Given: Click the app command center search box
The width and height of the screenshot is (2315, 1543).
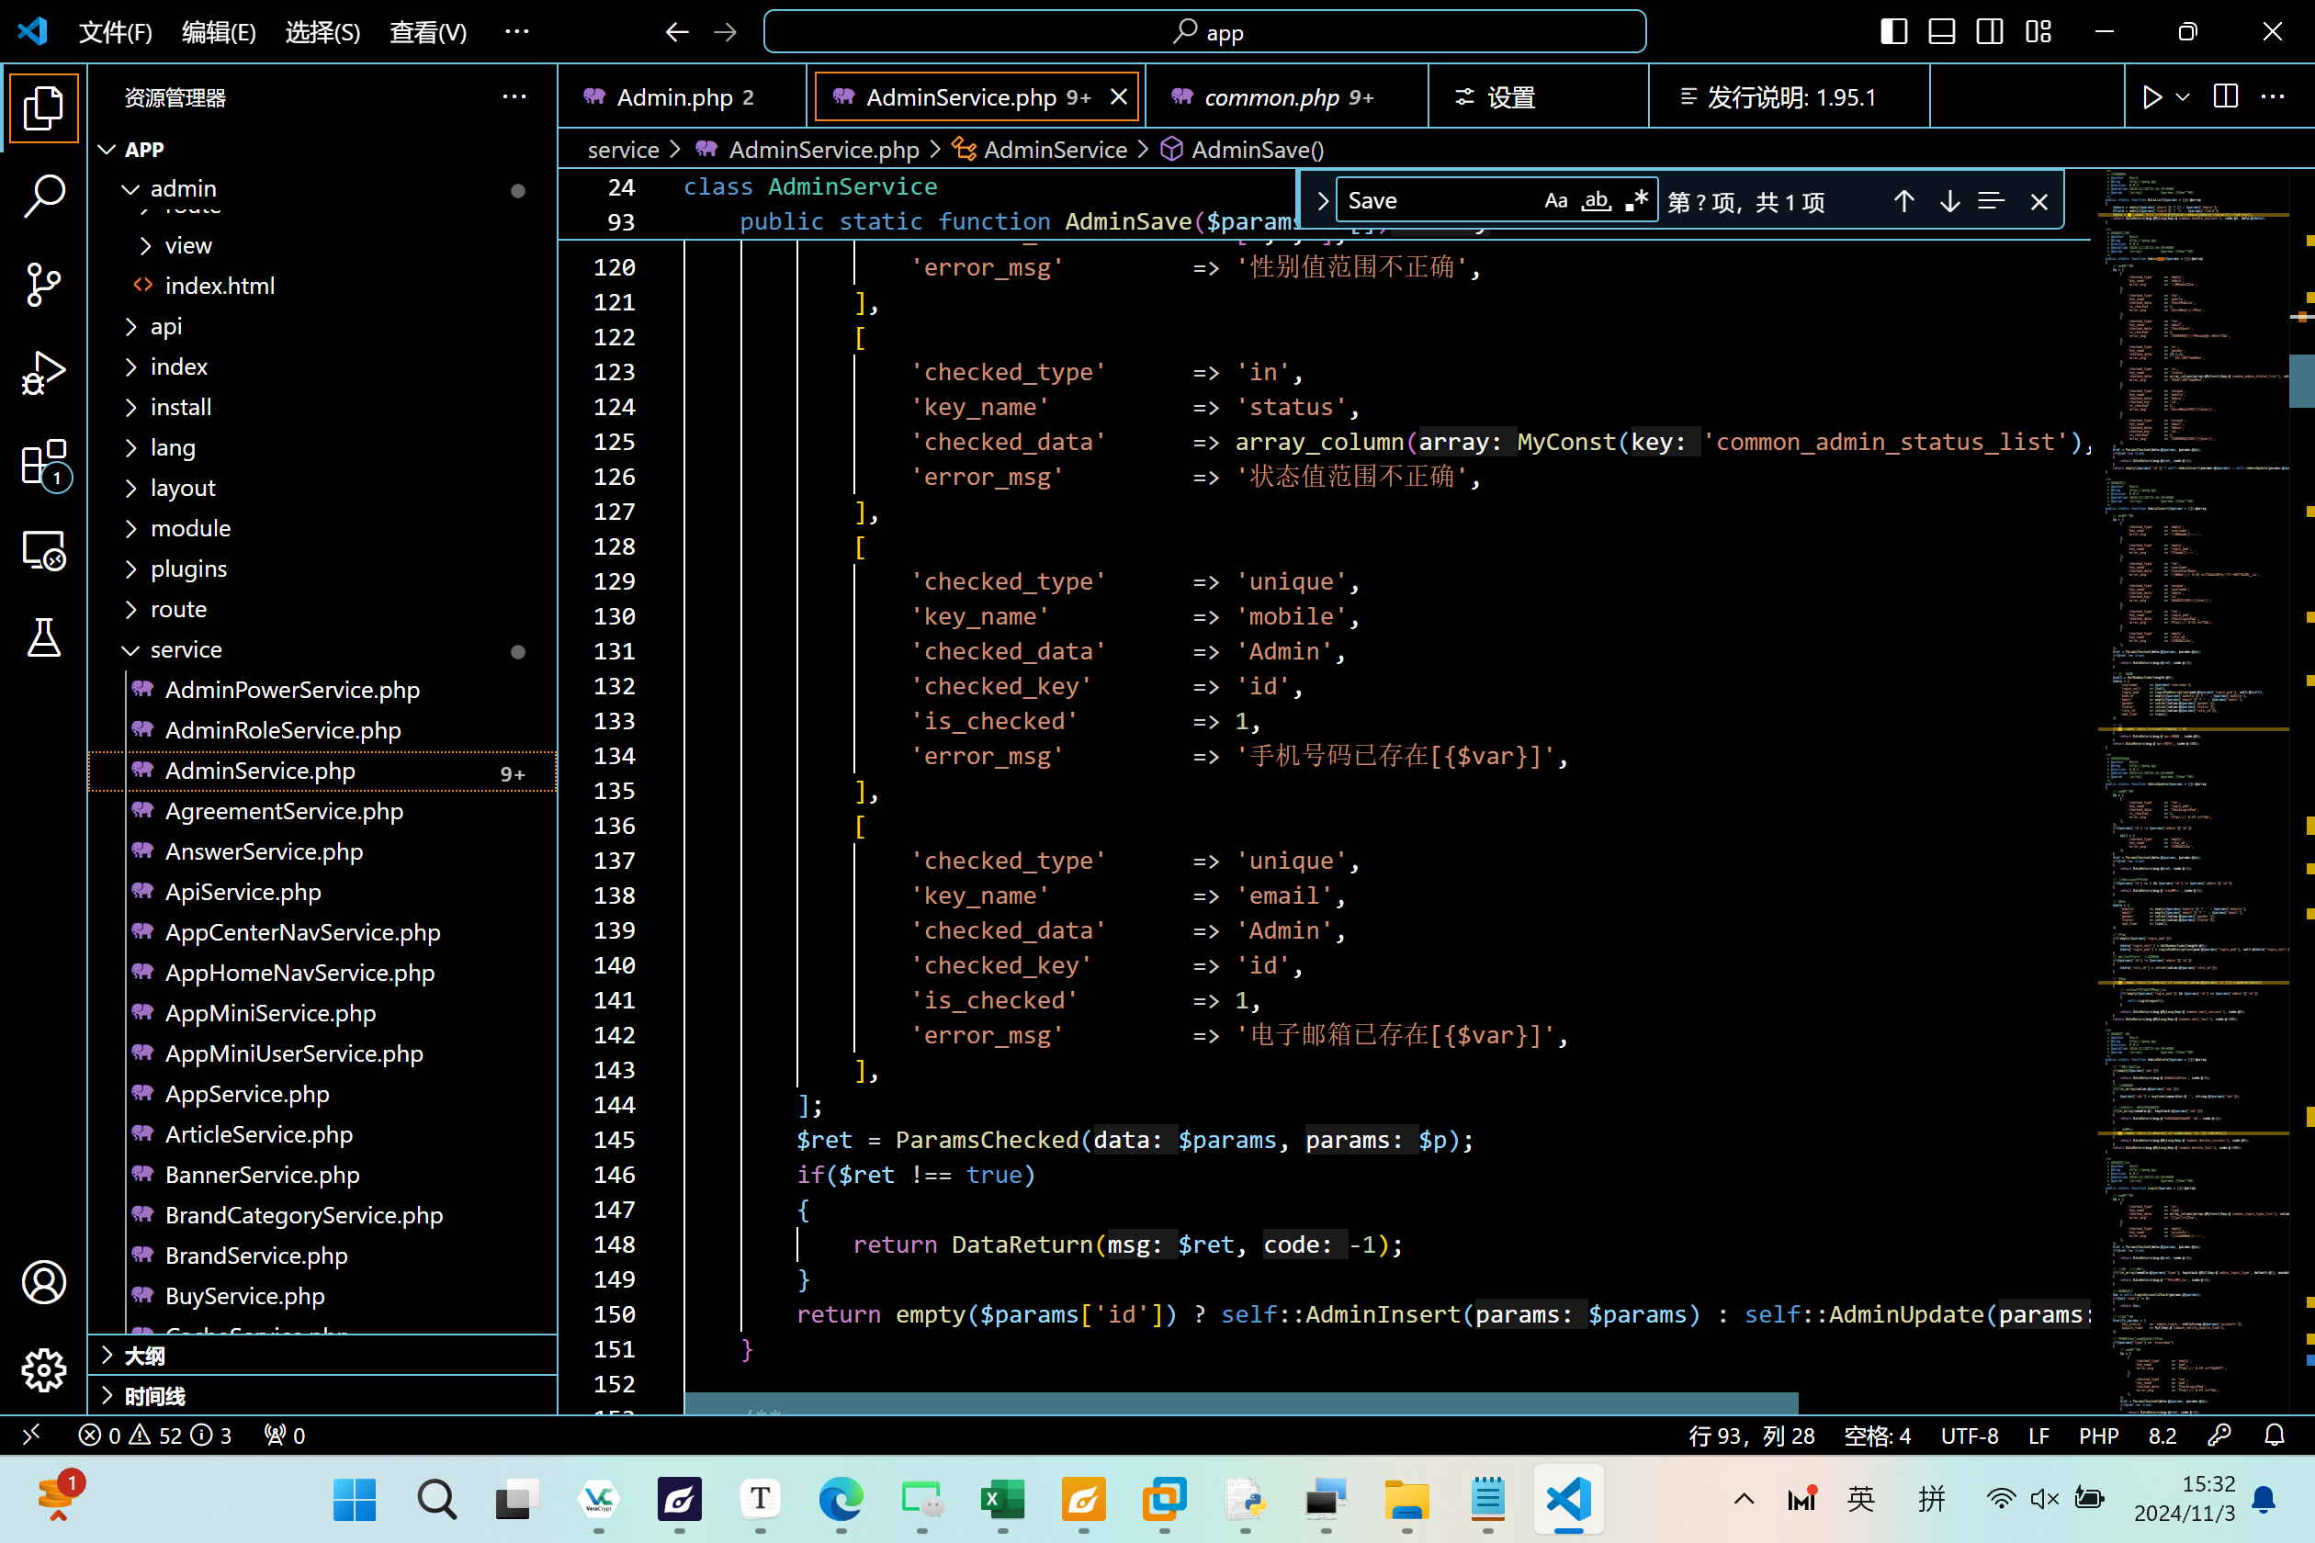Looking at the screenshot, I should coord(1204,32).
